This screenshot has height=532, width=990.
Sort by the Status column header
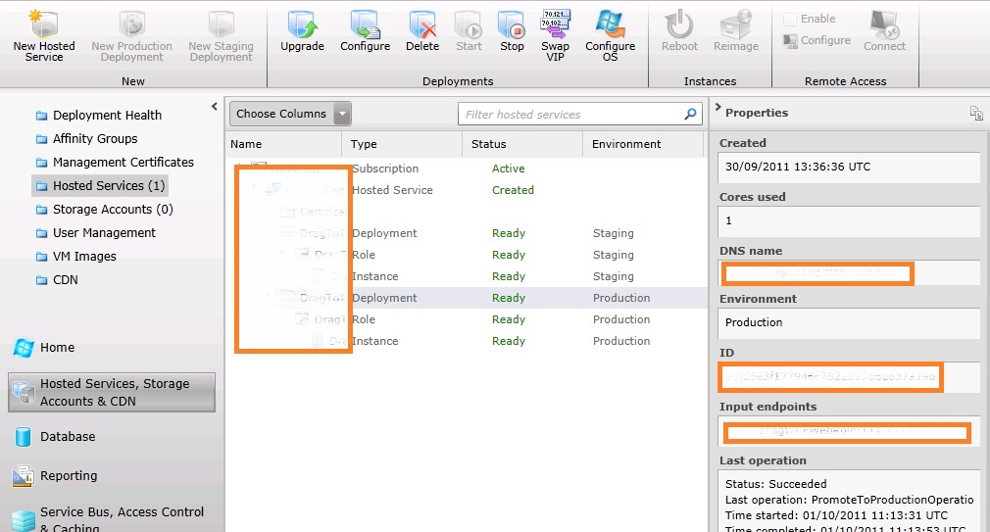click(489, 144)
